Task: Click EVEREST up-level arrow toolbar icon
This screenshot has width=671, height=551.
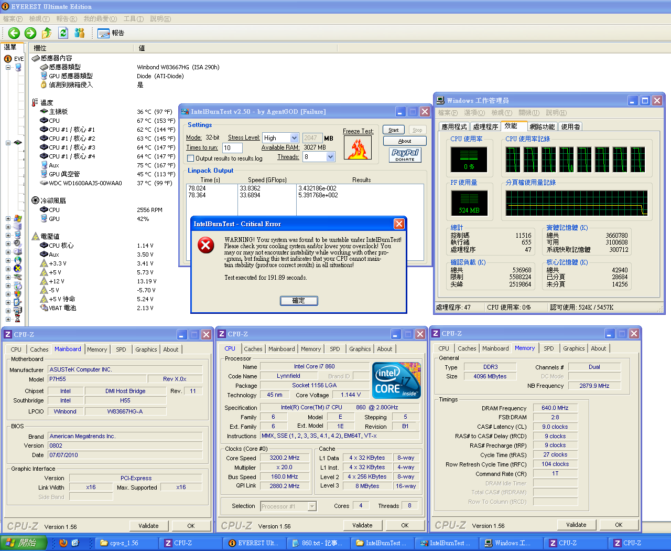Action: [47, 33]
